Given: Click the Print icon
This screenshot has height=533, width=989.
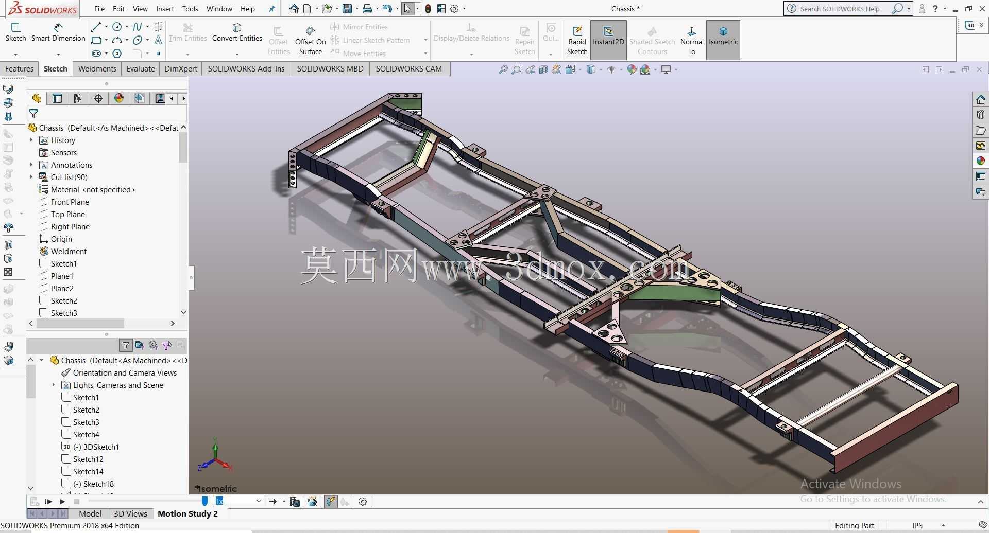Looking at the screenshot, I should click(x=367, y=9).
